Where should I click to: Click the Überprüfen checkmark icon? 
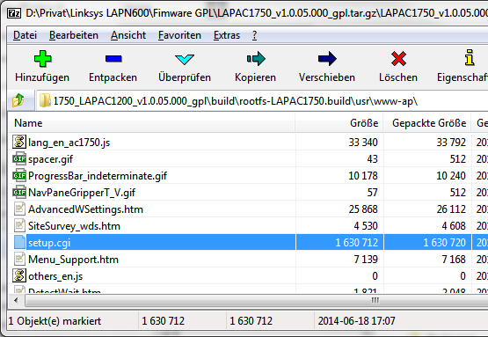click(x=185, y=59)
